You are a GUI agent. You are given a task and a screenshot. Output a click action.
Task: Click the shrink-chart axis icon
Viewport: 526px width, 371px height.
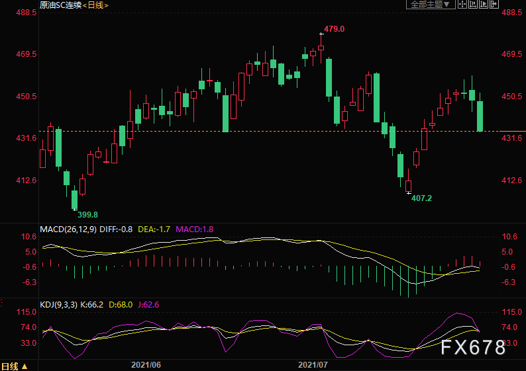[x=473, y=4]
